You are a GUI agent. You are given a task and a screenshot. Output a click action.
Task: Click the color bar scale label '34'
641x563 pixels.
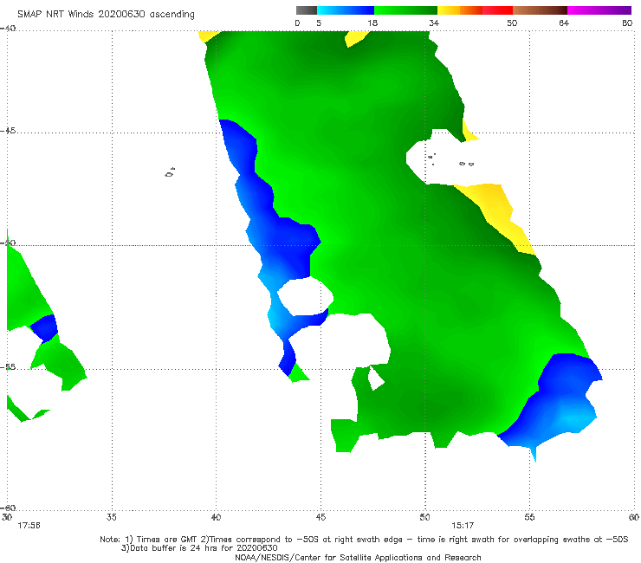coord(434,23)
